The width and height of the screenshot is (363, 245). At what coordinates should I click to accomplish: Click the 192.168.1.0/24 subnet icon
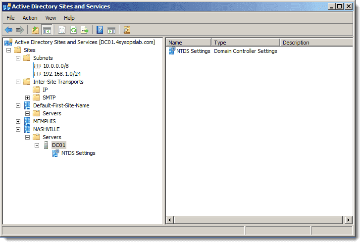37,74
